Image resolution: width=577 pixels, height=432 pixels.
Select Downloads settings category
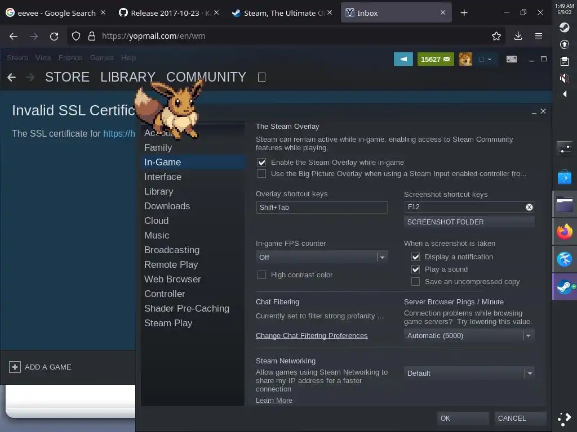[x=193, y=206]
